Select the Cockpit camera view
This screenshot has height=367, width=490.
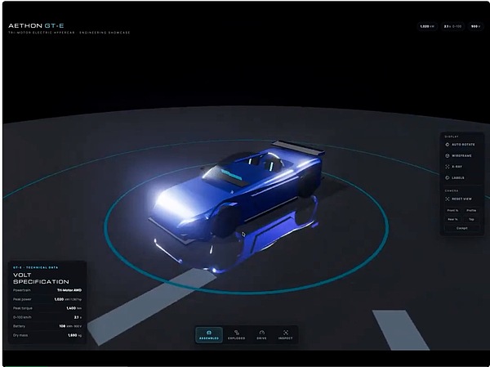(462, 228)
